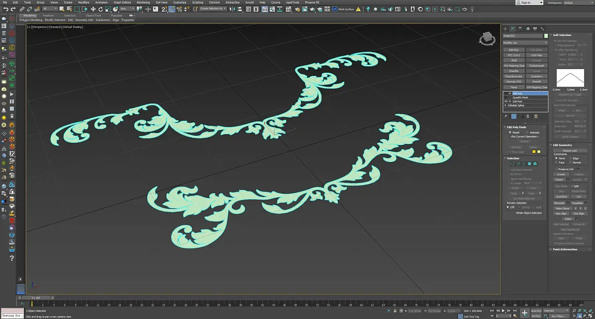Apply the TurboSmooth modifier button
595x319 pixels.
[537, 66]
